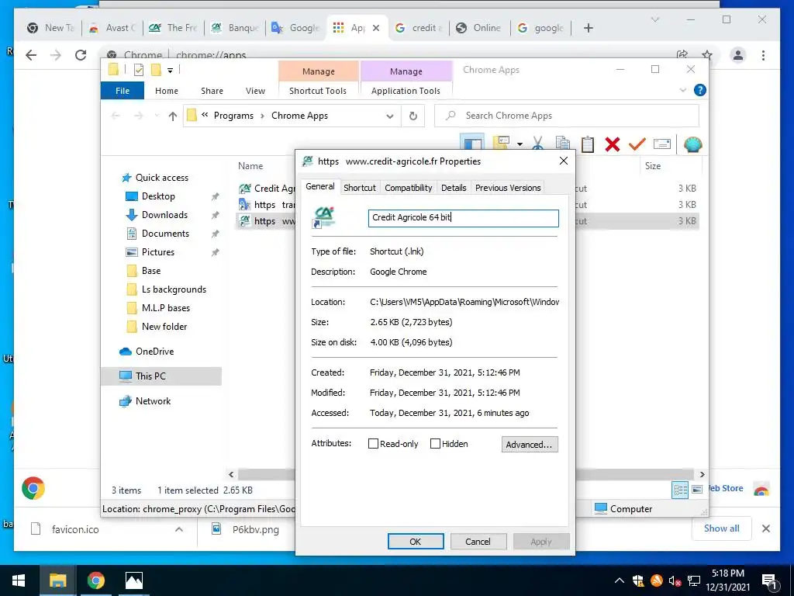Switch Explorer to large icons view

coord(697,490)
